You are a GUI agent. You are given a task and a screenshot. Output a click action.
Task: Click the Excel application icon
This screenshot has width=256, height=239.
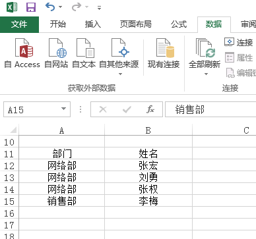click(12, 7)
